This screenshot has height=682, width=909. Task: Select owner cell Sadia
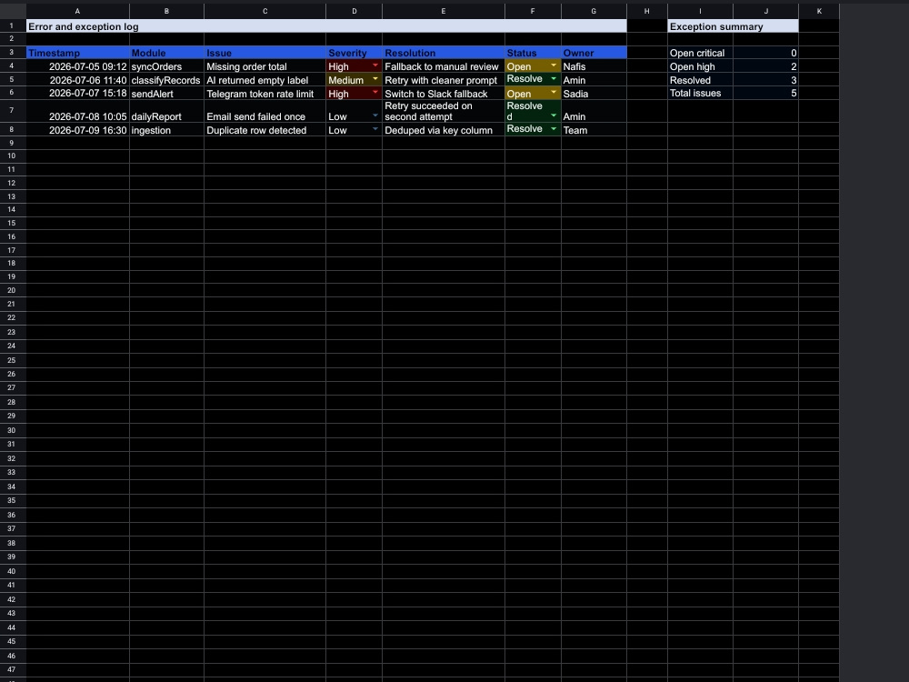pyautogui.click(x=594, y=93)
